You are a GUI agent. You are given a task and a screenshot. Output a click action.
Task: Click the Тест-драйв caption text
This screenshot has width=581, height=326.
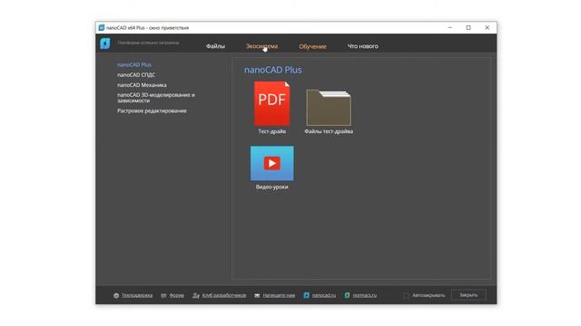tap(272, 131)
